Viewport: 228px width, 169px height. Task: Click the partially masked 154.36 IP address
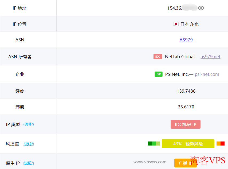(x=175, y=8)
